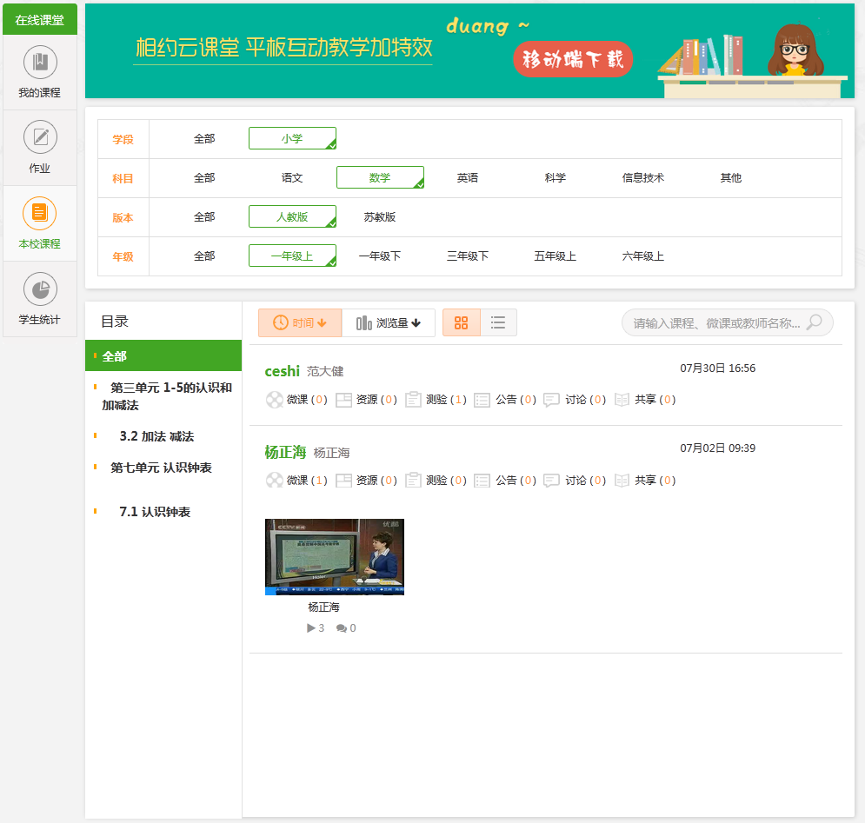
Task: Filter subject by 其他
Action: (730, 178)
